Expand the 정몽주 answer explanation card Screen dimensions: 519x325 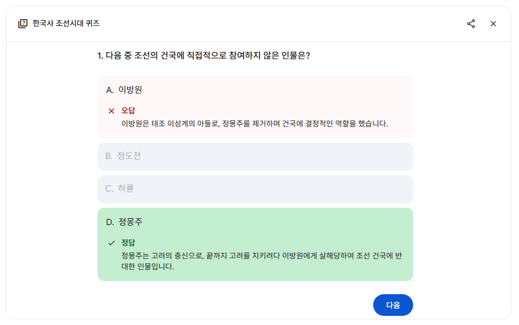pyautogui.click(x=255, y=222)
